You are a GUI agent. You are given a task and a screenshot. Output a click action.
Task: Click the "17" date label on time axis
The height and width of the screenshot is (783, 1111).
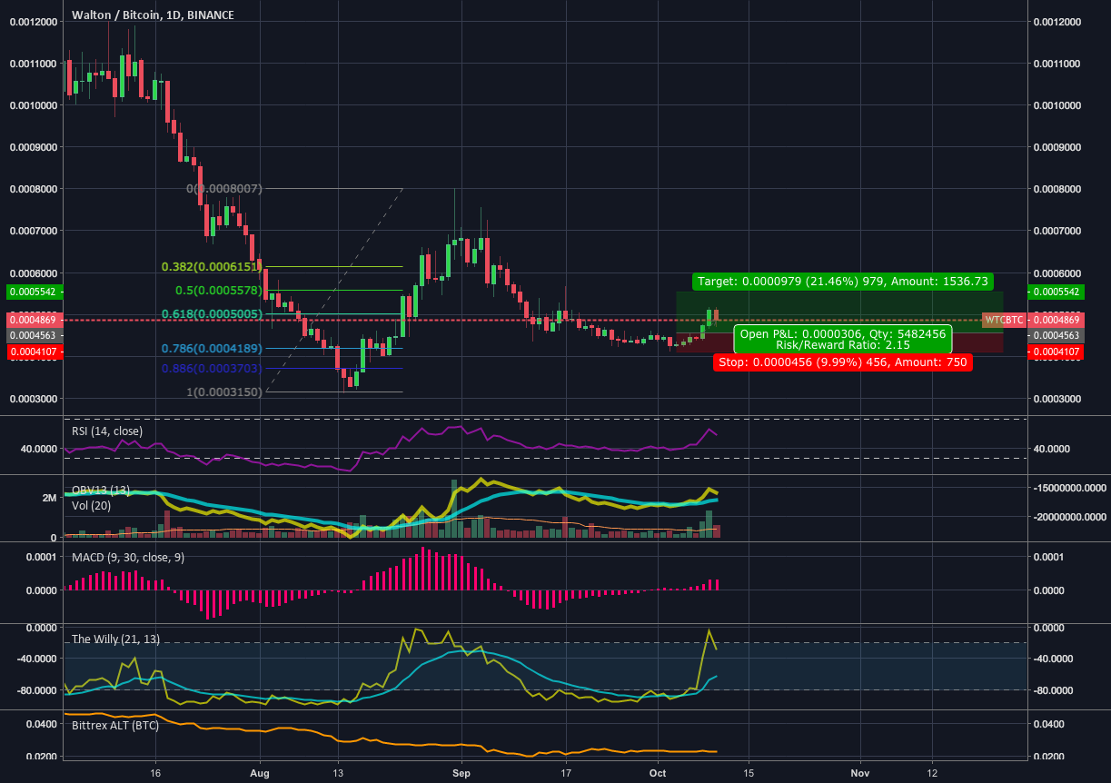(x=565, y=772)
